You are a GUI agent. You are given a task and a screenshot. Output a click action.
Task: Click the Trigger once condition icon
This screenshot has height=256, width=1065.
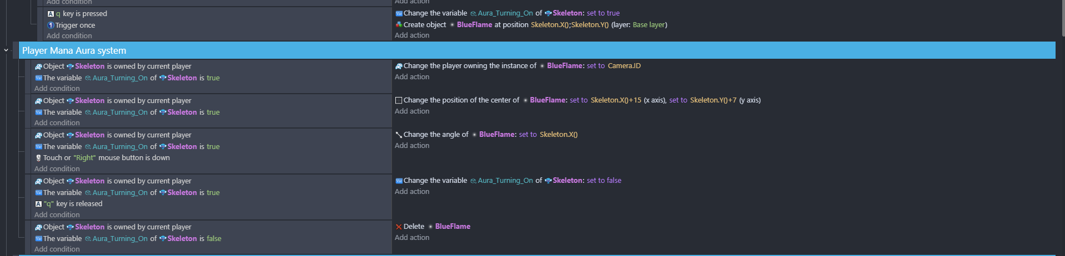click(51, 25)
